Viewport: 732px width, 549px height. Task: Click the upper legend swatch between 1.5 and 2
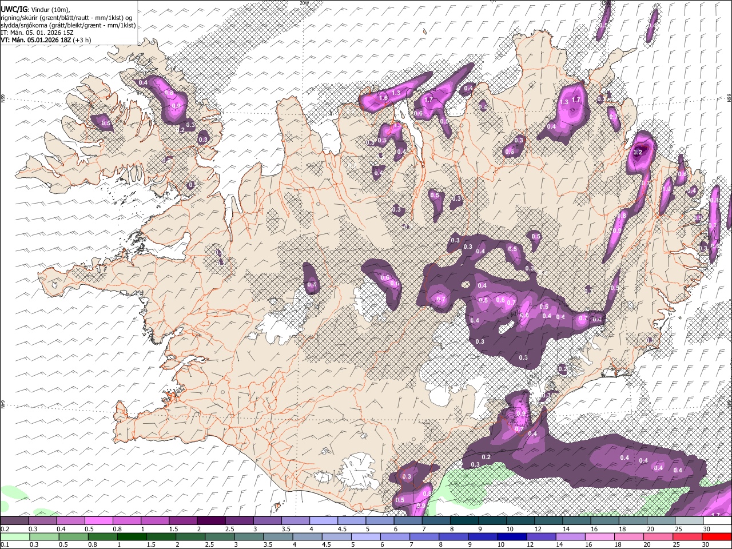182,520
